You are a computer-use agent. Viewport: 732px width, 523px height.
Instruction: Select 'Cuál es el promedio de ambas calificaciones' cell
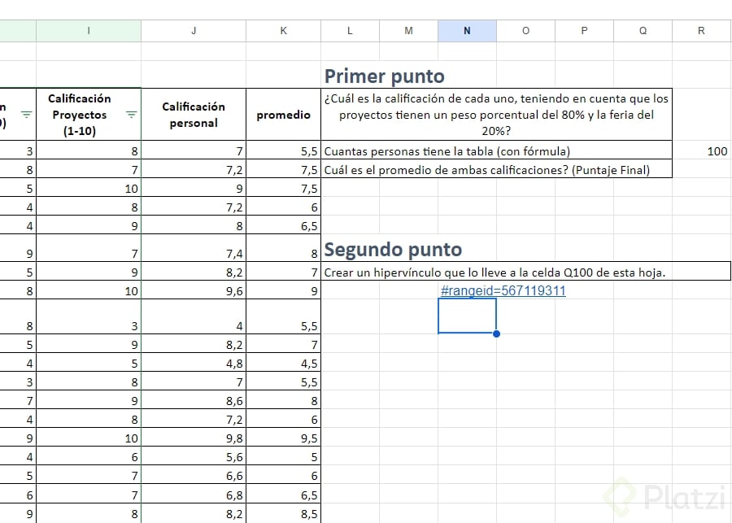[497, 170]
